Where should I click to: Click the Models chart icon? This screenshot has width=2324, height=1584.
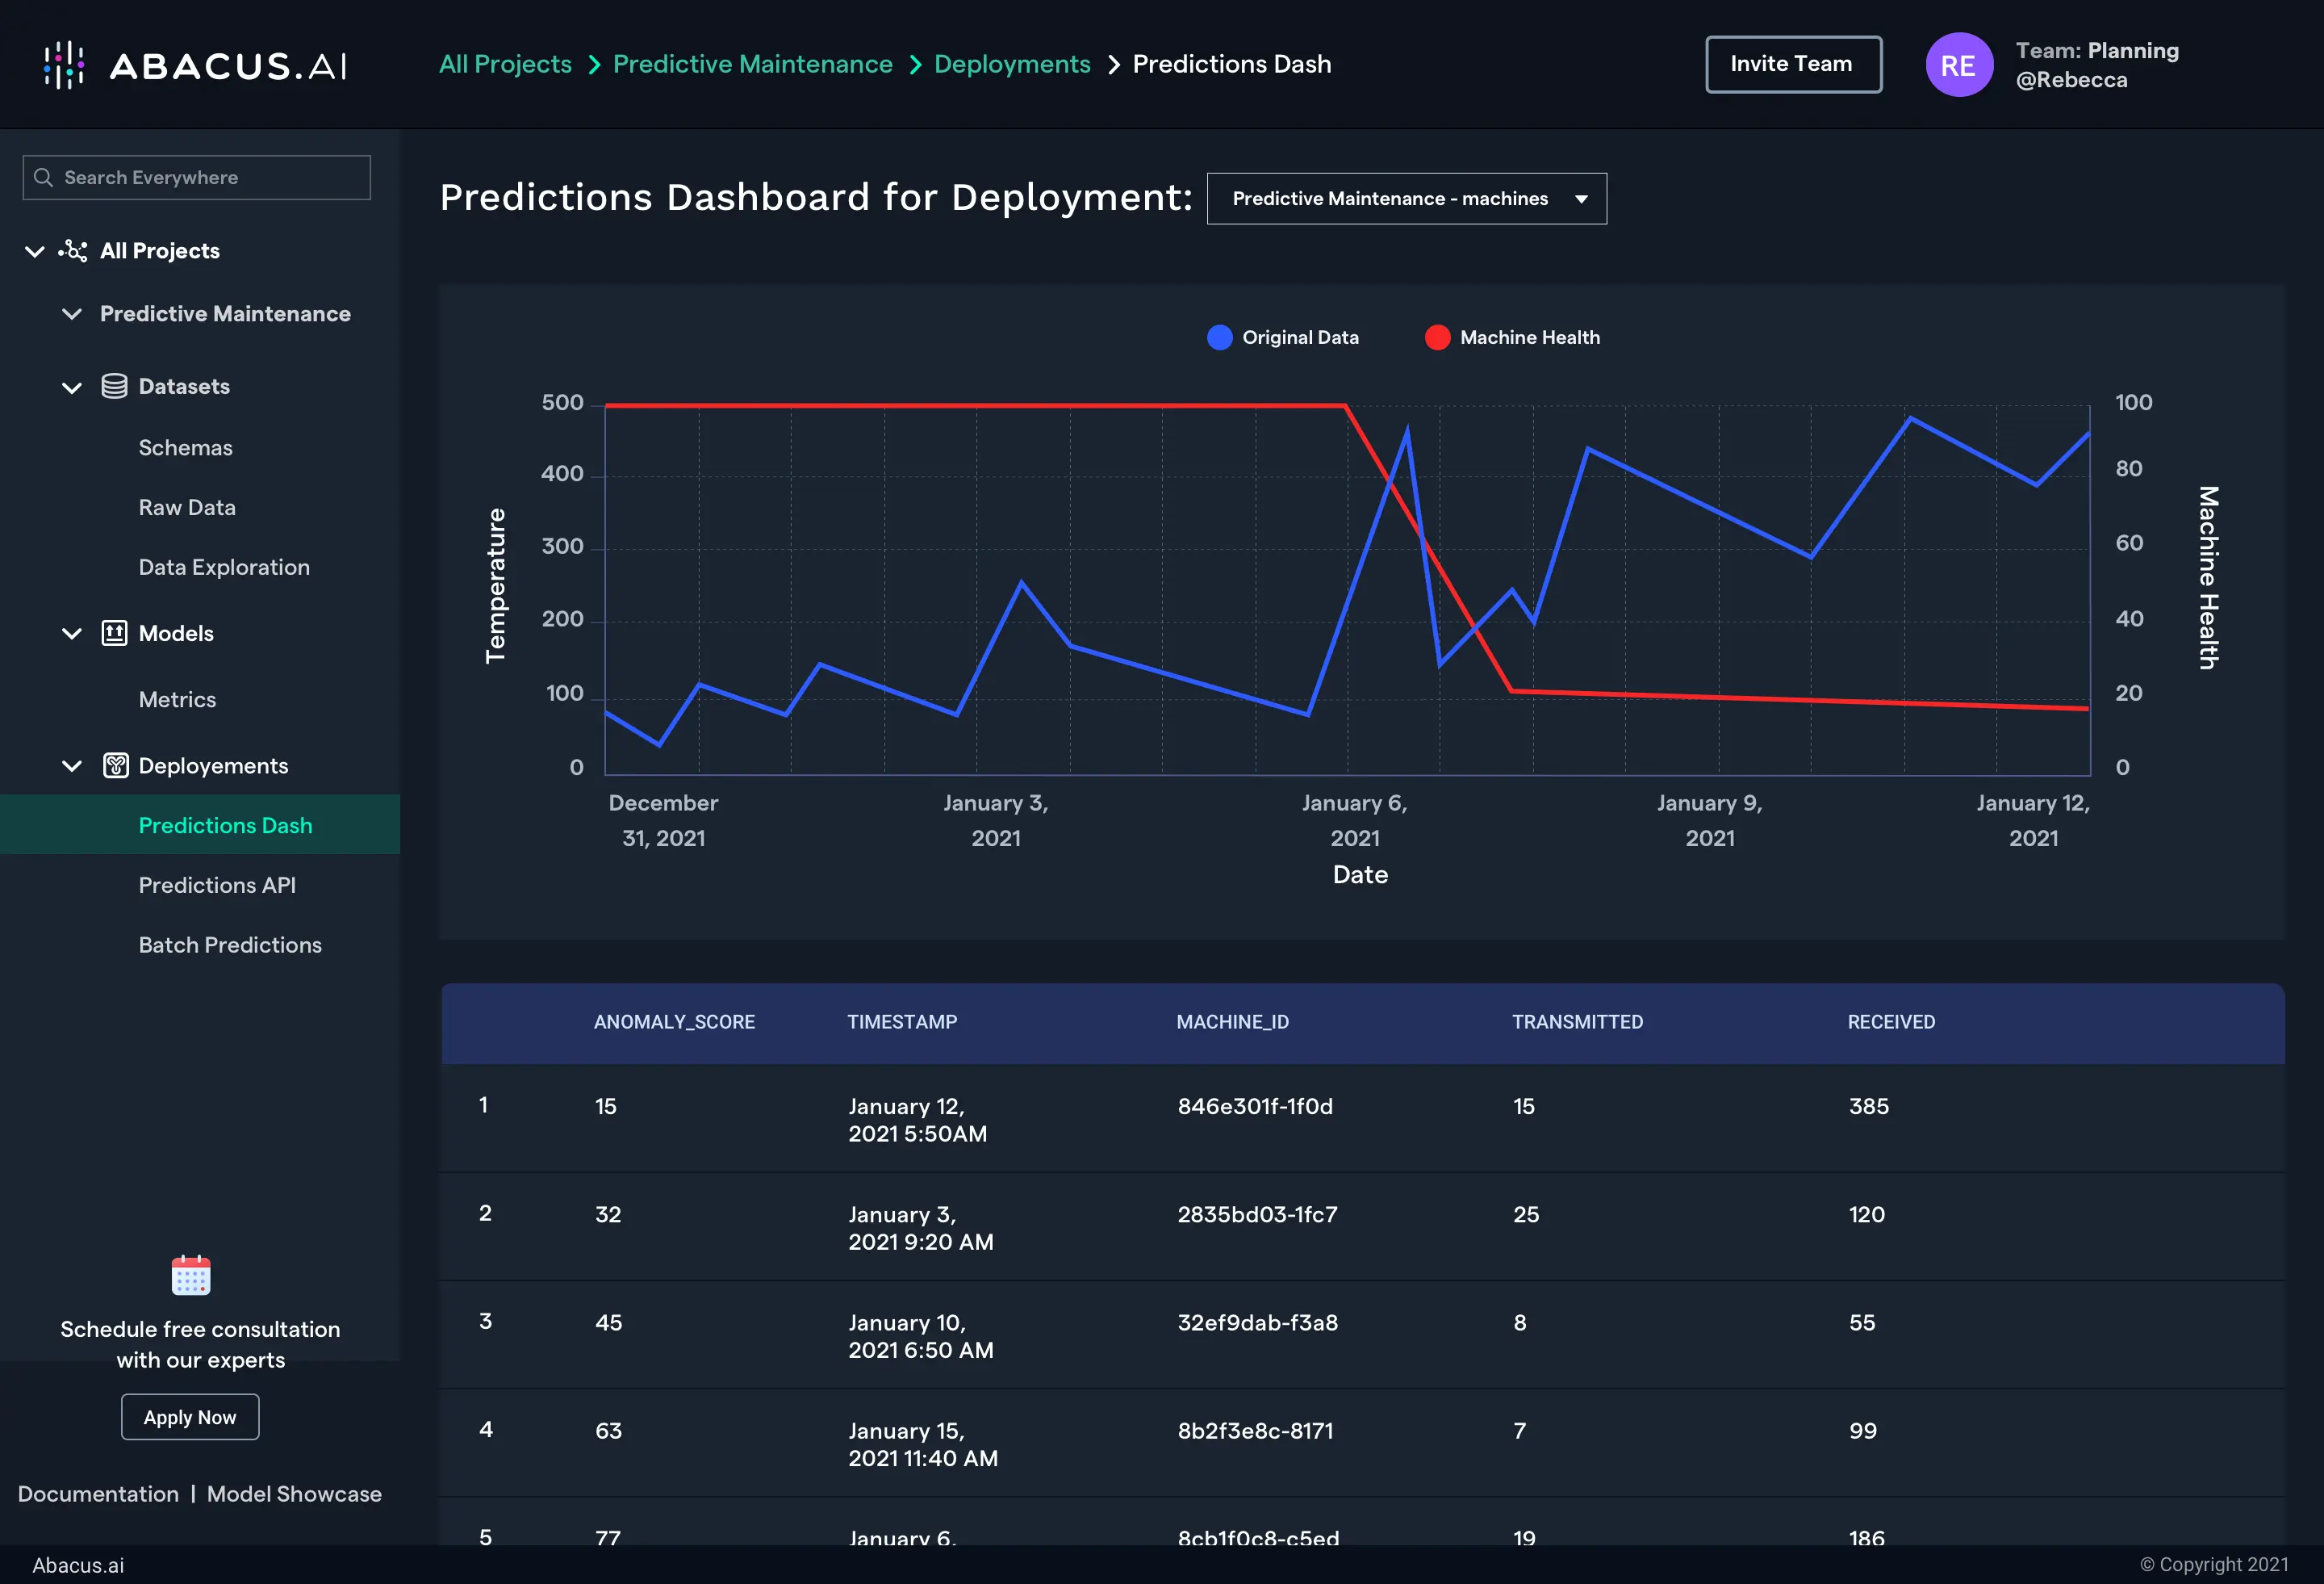pyautogui.click(x=114, y=634)
